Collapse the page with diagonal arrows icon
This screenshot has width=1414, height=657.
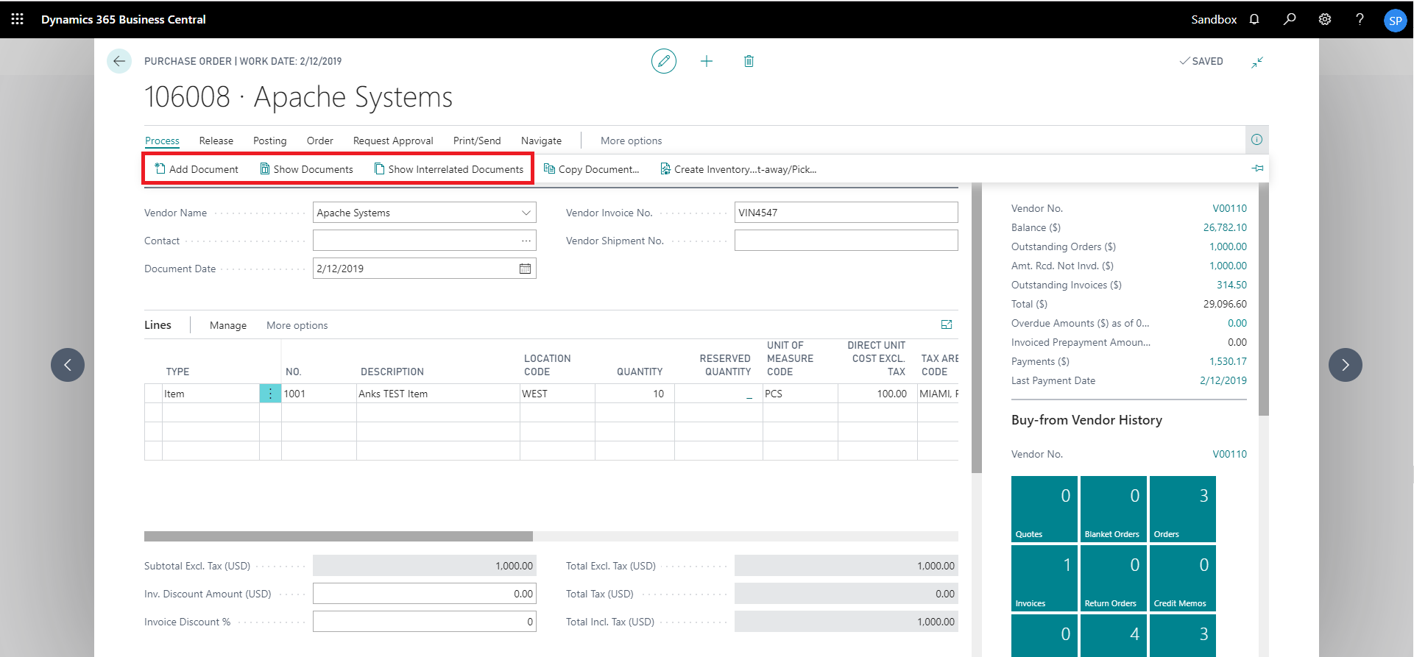(1257, 63)
